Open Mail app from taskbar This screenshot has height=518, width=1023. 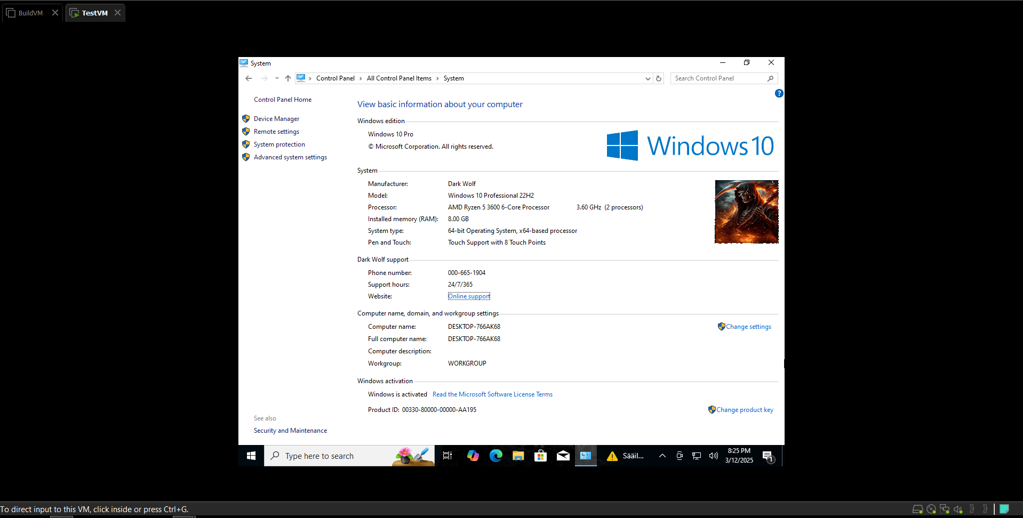coord(563,456)
